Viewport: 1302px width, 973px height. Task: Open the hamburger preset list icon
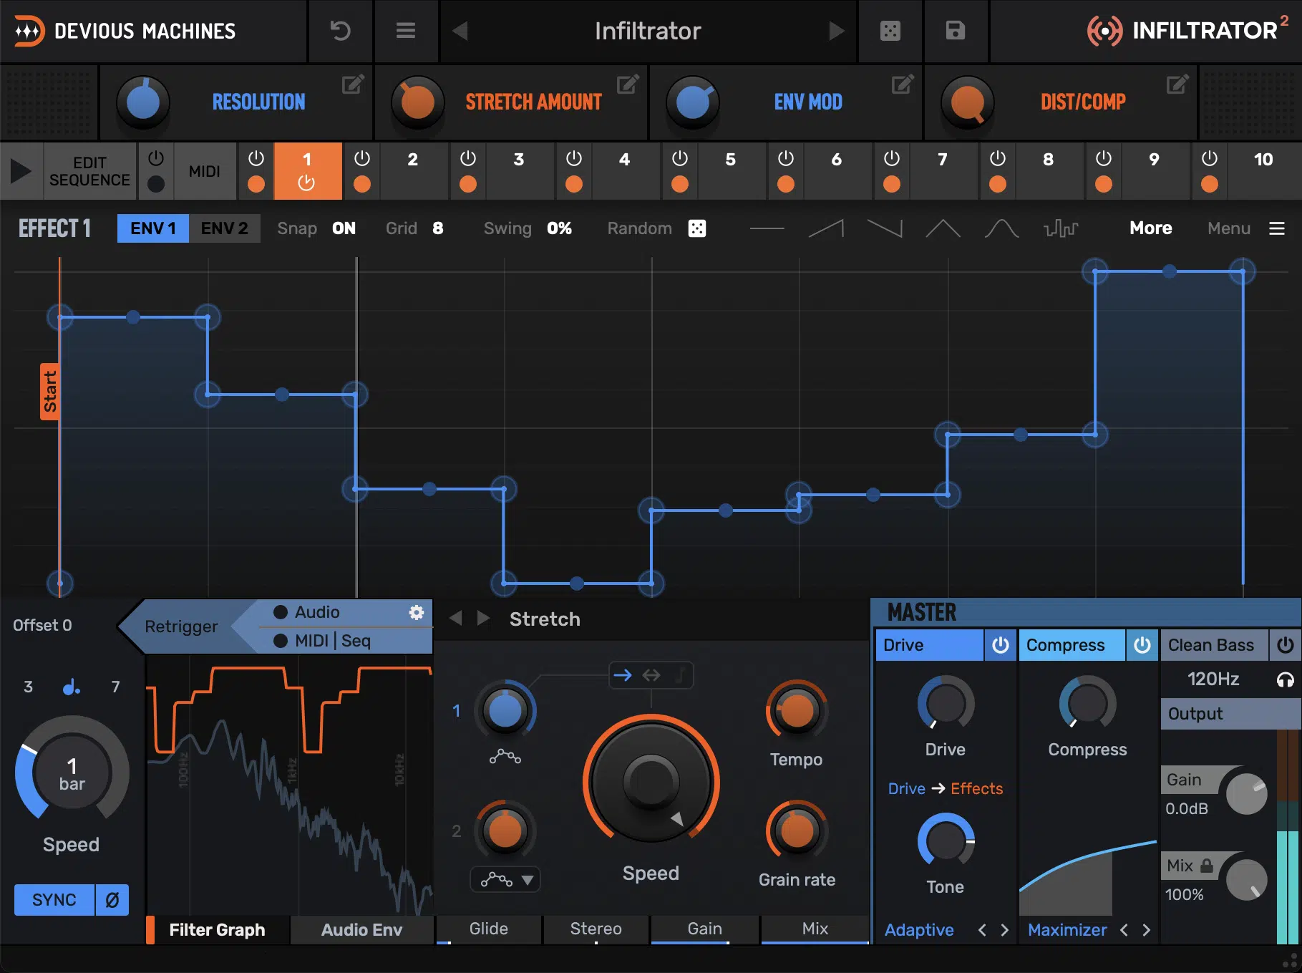click(x=406, y=31)
